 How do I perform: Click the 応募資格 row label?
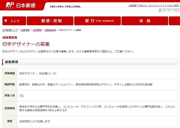coord(10,108)
